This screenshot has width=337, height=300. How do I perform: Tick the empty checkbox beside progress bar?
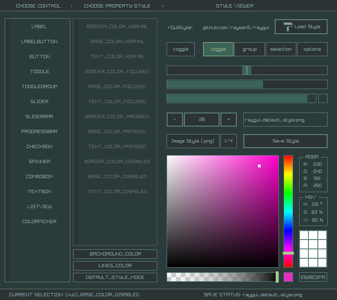[323, 98]
